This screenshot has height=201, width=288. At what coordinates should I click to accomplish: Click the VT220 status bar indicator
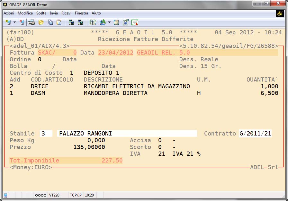54,195
